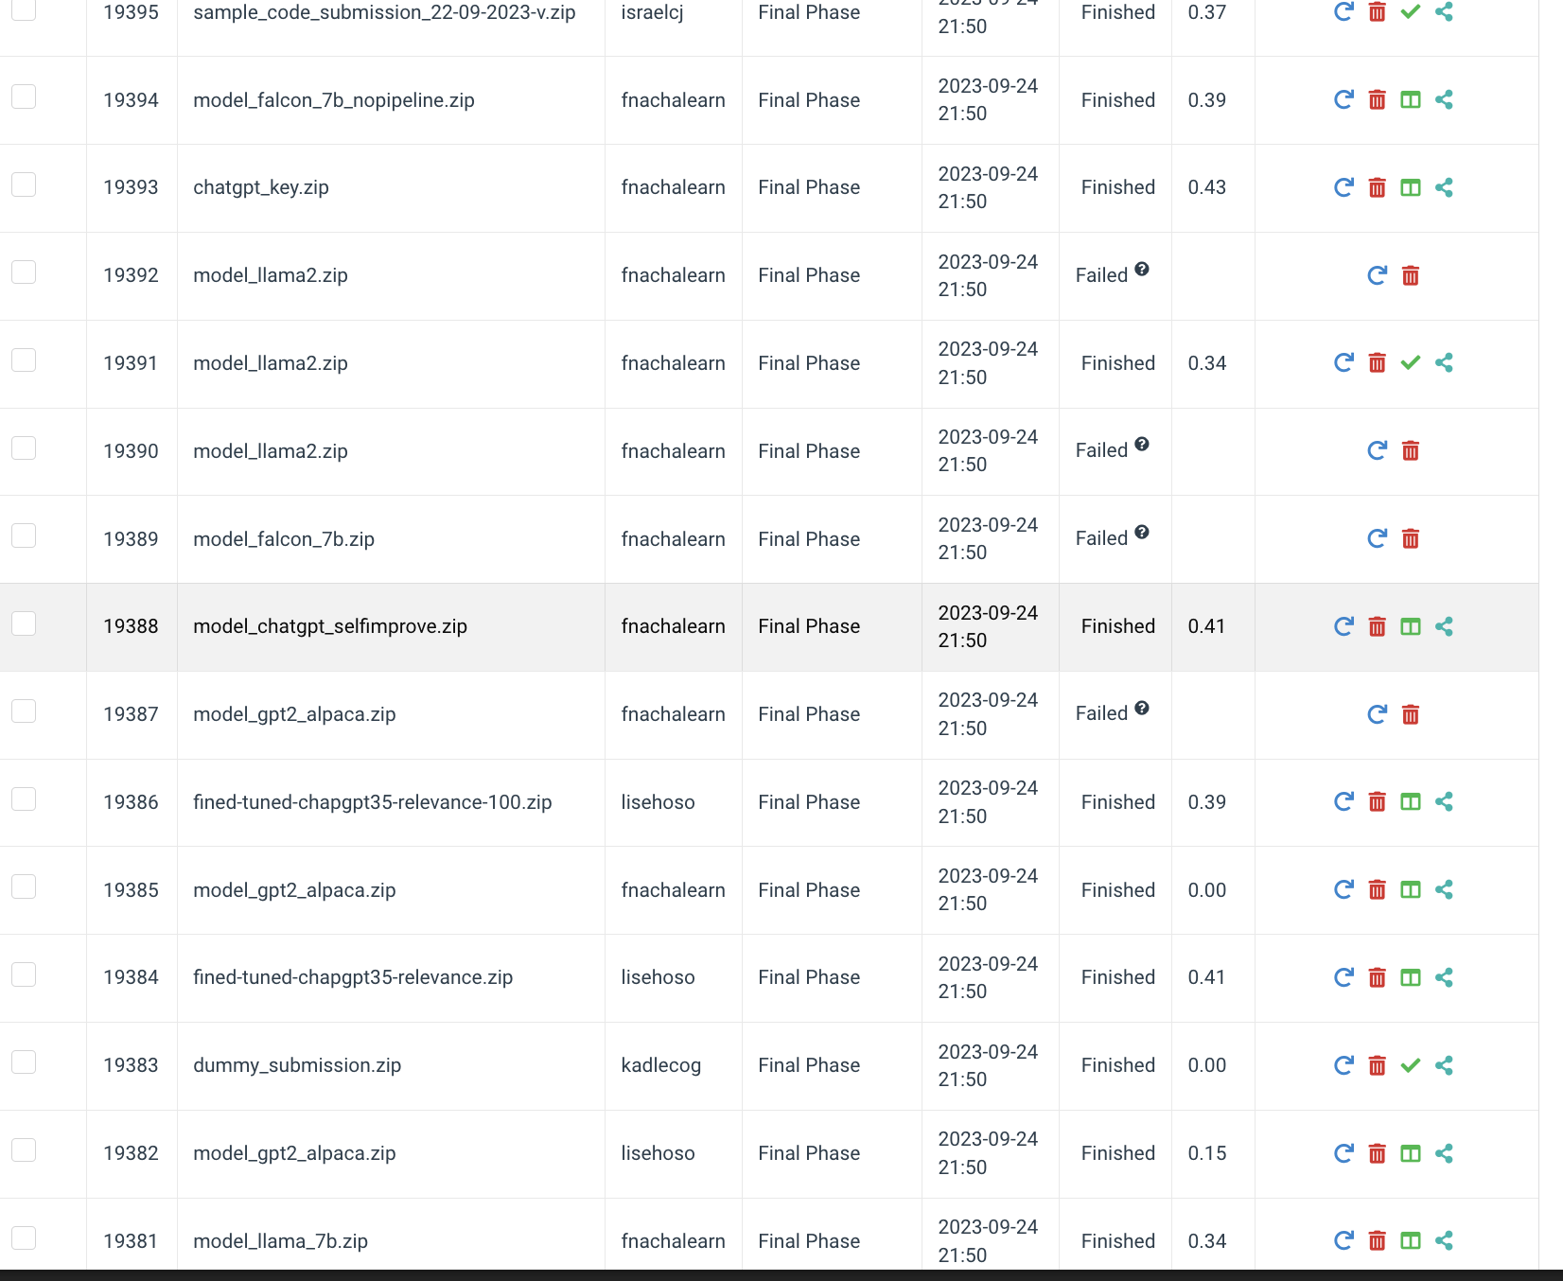1563x1281 pixels.
Task: Toggle the green check on sample_code_submission row
Action: [1410, 12]
